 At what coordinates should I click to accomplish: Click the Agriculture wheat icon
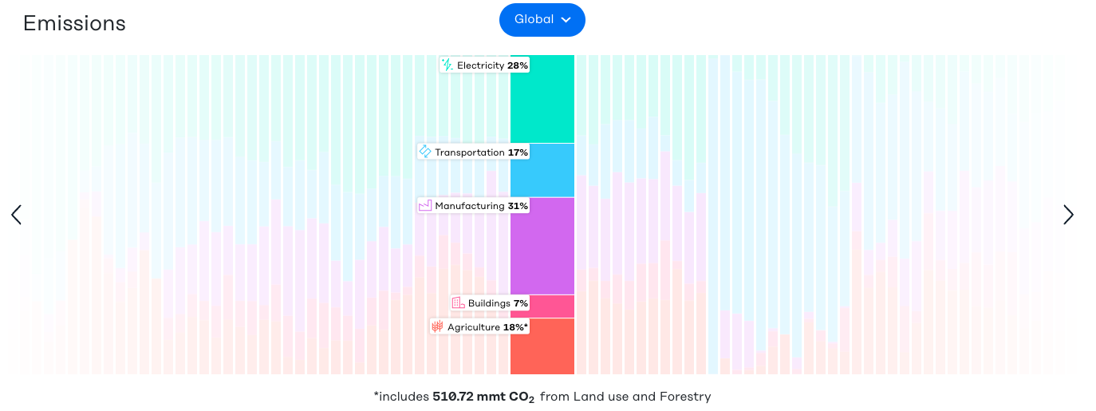tap(437, 326)
